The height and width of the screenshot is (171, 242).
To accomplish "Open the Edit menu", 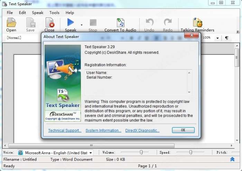I will pyautogui.click(x=22, y=13).
